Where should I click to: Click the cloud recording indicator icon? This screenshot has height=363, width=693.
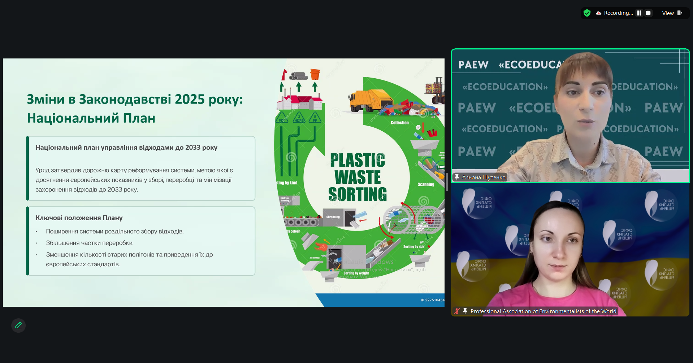point(598,13)
